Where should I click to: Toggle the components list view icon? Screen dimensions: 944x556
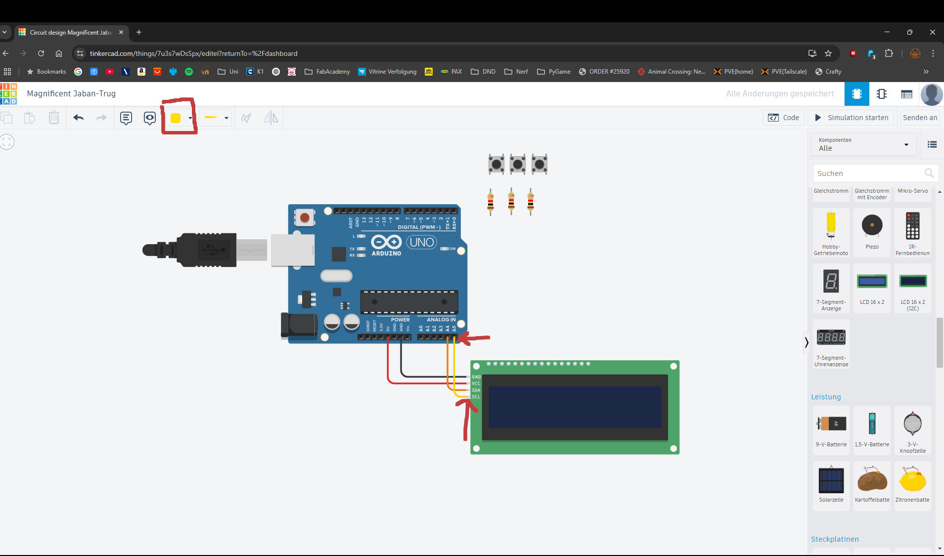[932, 144]
